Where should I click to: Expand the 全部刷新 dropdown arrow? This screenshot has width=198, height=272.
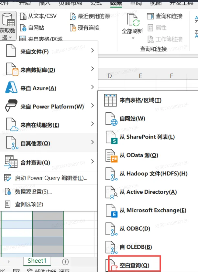pyautogui.click(x=133, y=38)
